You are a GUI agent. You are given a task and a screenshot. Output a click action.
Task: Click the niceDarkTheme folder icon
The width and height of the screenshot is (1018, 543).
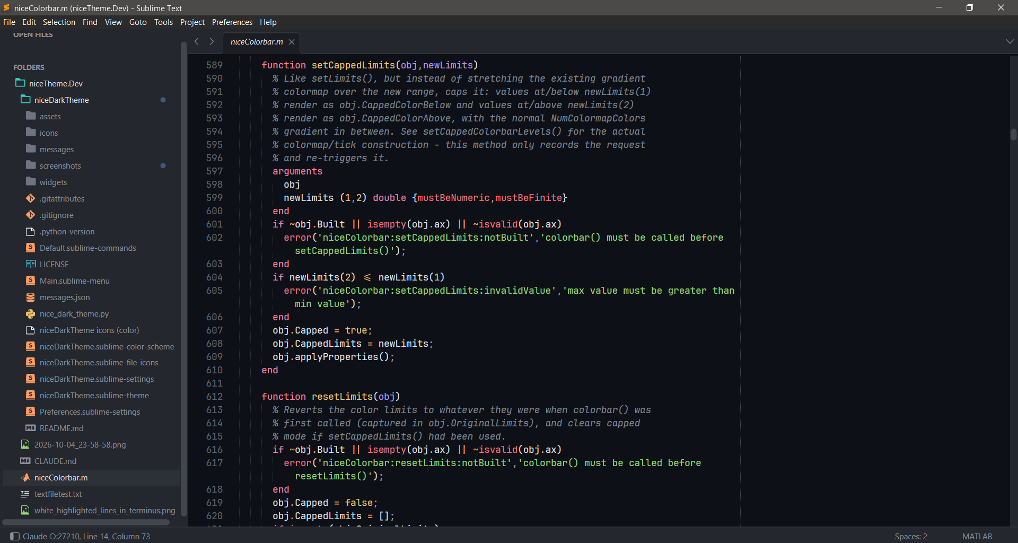pyautogui.click(x=25, y=99)
